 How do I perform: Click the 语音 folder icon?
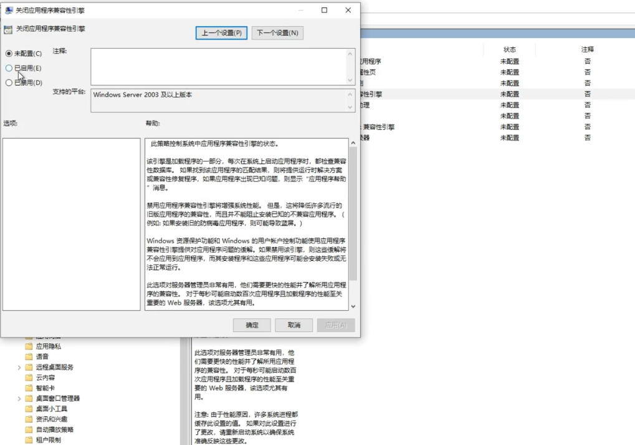(x=29, y=356)
